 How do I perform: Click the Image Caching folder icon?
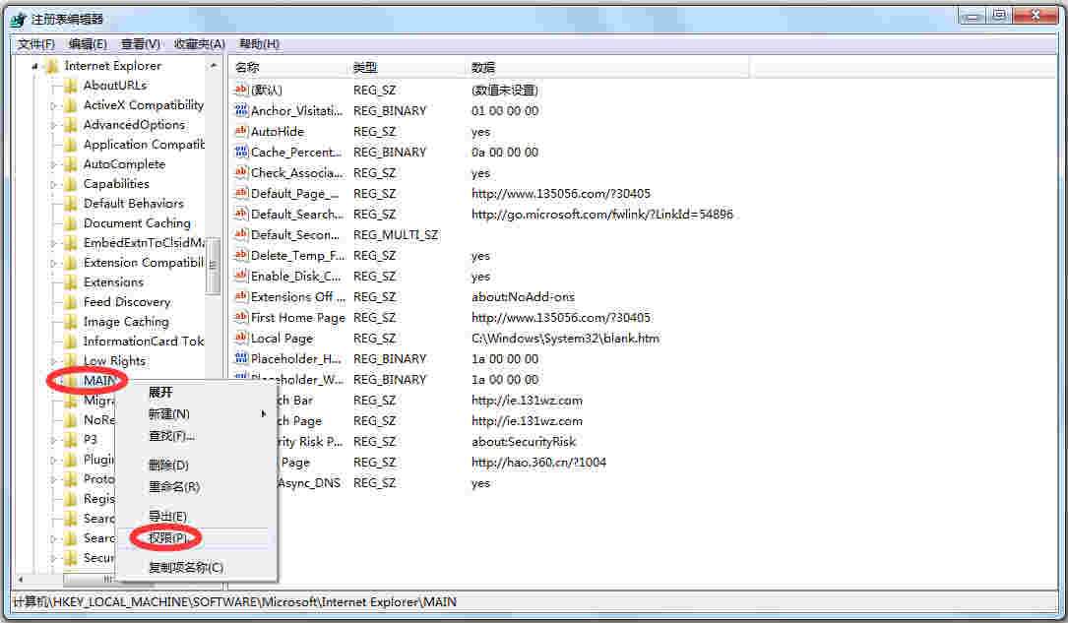(70, 322)
